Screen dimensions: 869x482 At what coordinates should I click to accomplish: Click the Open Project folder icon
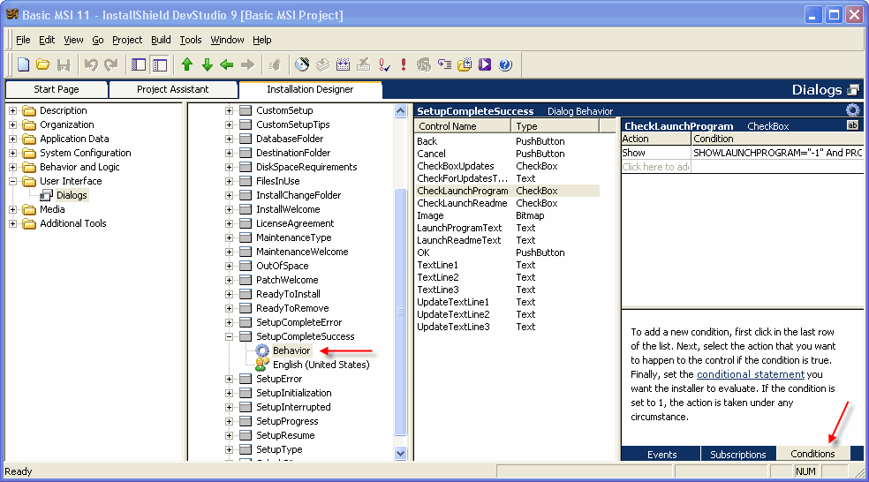point(42,64)
